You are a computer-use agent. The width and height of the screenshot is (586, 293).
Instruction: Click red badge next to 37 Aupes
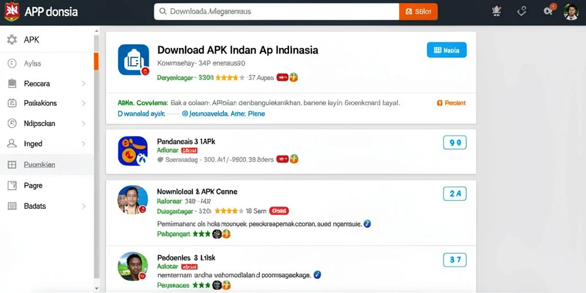pyautogui.click(x=283, y=78)
